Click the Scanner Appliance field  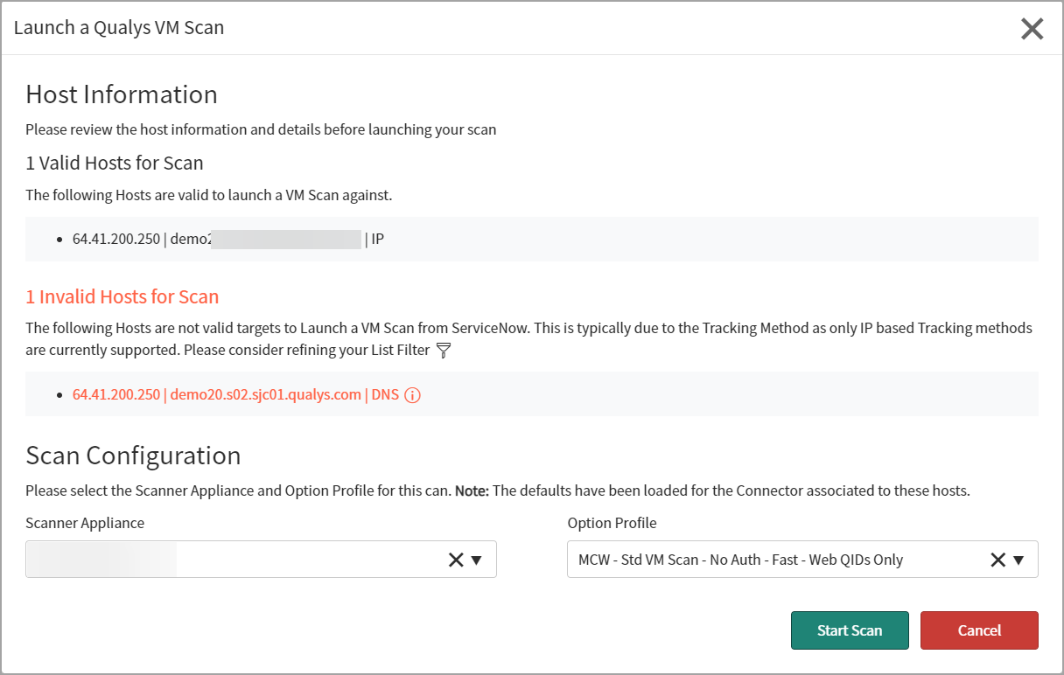[261, 560]
